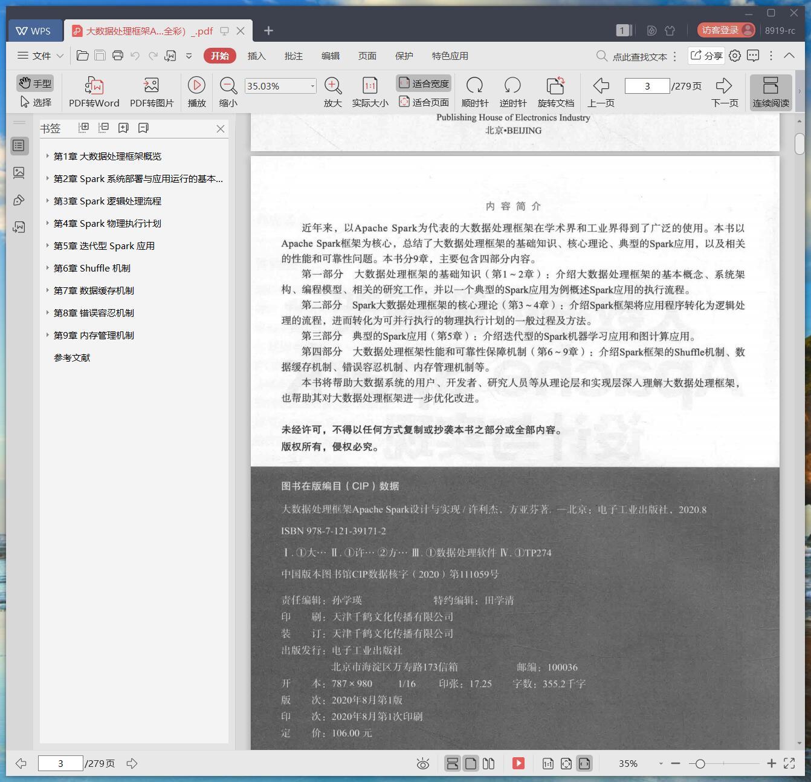811x782 pixels.
Task: Collapse all bookmarks icon
Action: (103, 128)
